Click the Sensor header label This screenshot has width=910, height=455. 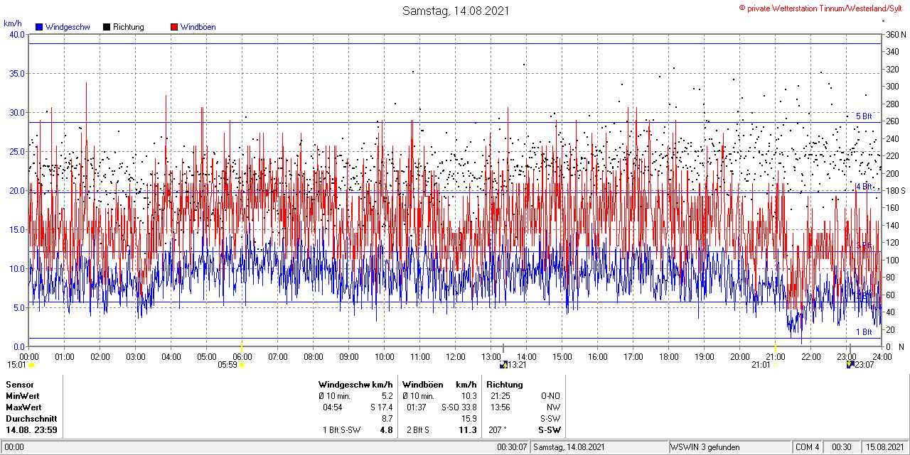point(19,385)
